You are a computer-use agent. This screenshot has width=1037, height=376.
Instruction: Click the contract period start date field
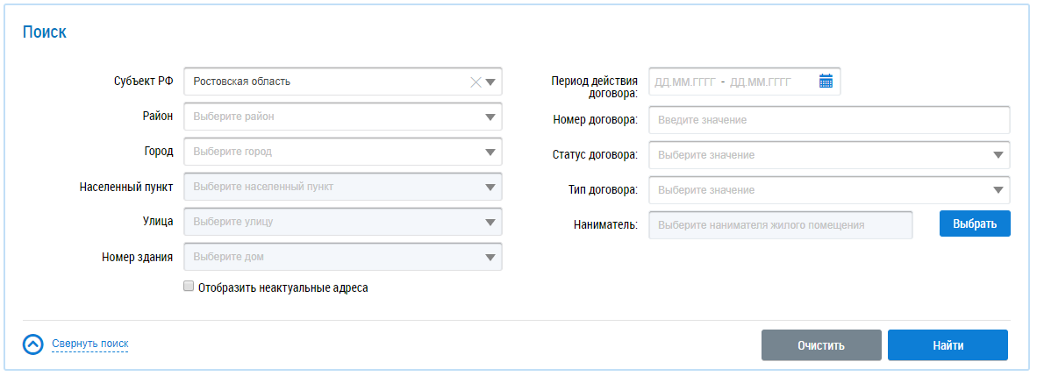click(x=684, y=82)
